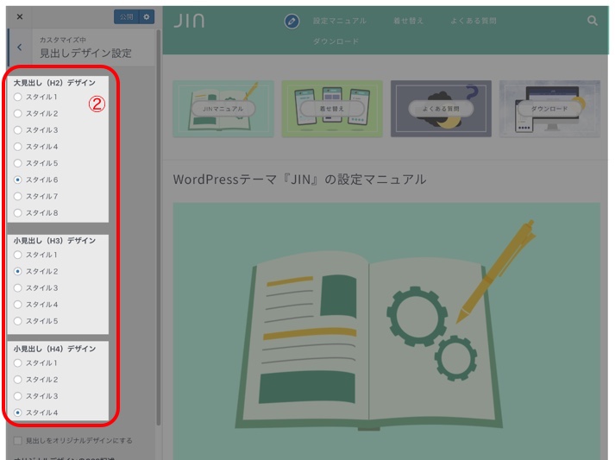This screenshot has width=615, height=460.
Task: Click the 着せ替え thumbnail card
Action: coord(332,109)
